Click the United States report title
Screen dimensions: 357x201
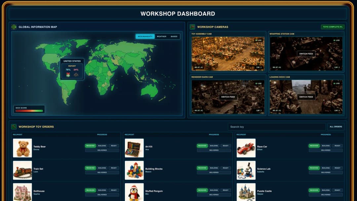click(x=72, y=61)
